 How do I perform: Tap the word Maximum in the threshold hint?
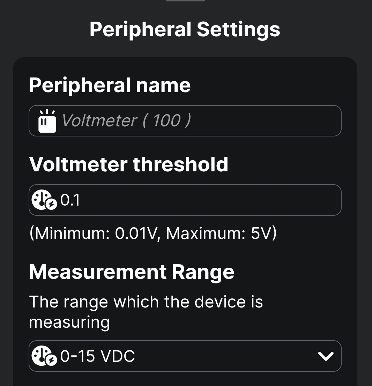pos(206,233)
